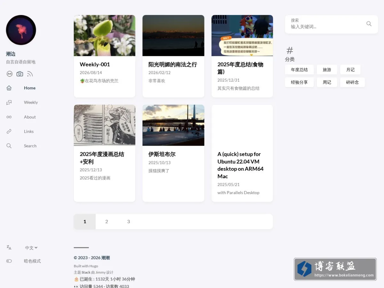384x288 pixels.
Task: Click date text 2026/08/14
Action: click(91, 73)
